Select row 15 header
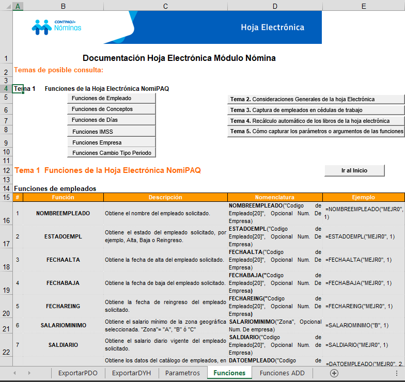This screenshot has width=405, height=382. point(6,197)
